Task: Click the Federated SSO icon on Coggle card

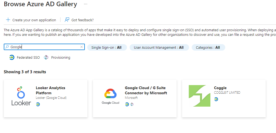Action: (216, 99)
